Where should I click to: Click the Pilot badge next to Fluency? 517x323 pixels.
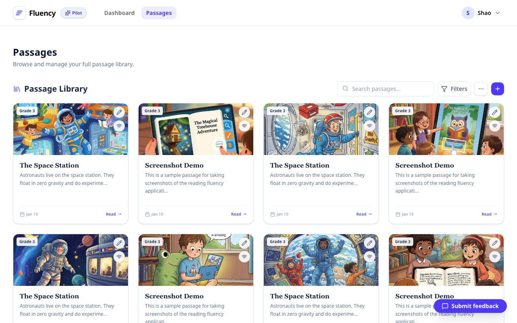pyautogui.click(x=74, y=13)
